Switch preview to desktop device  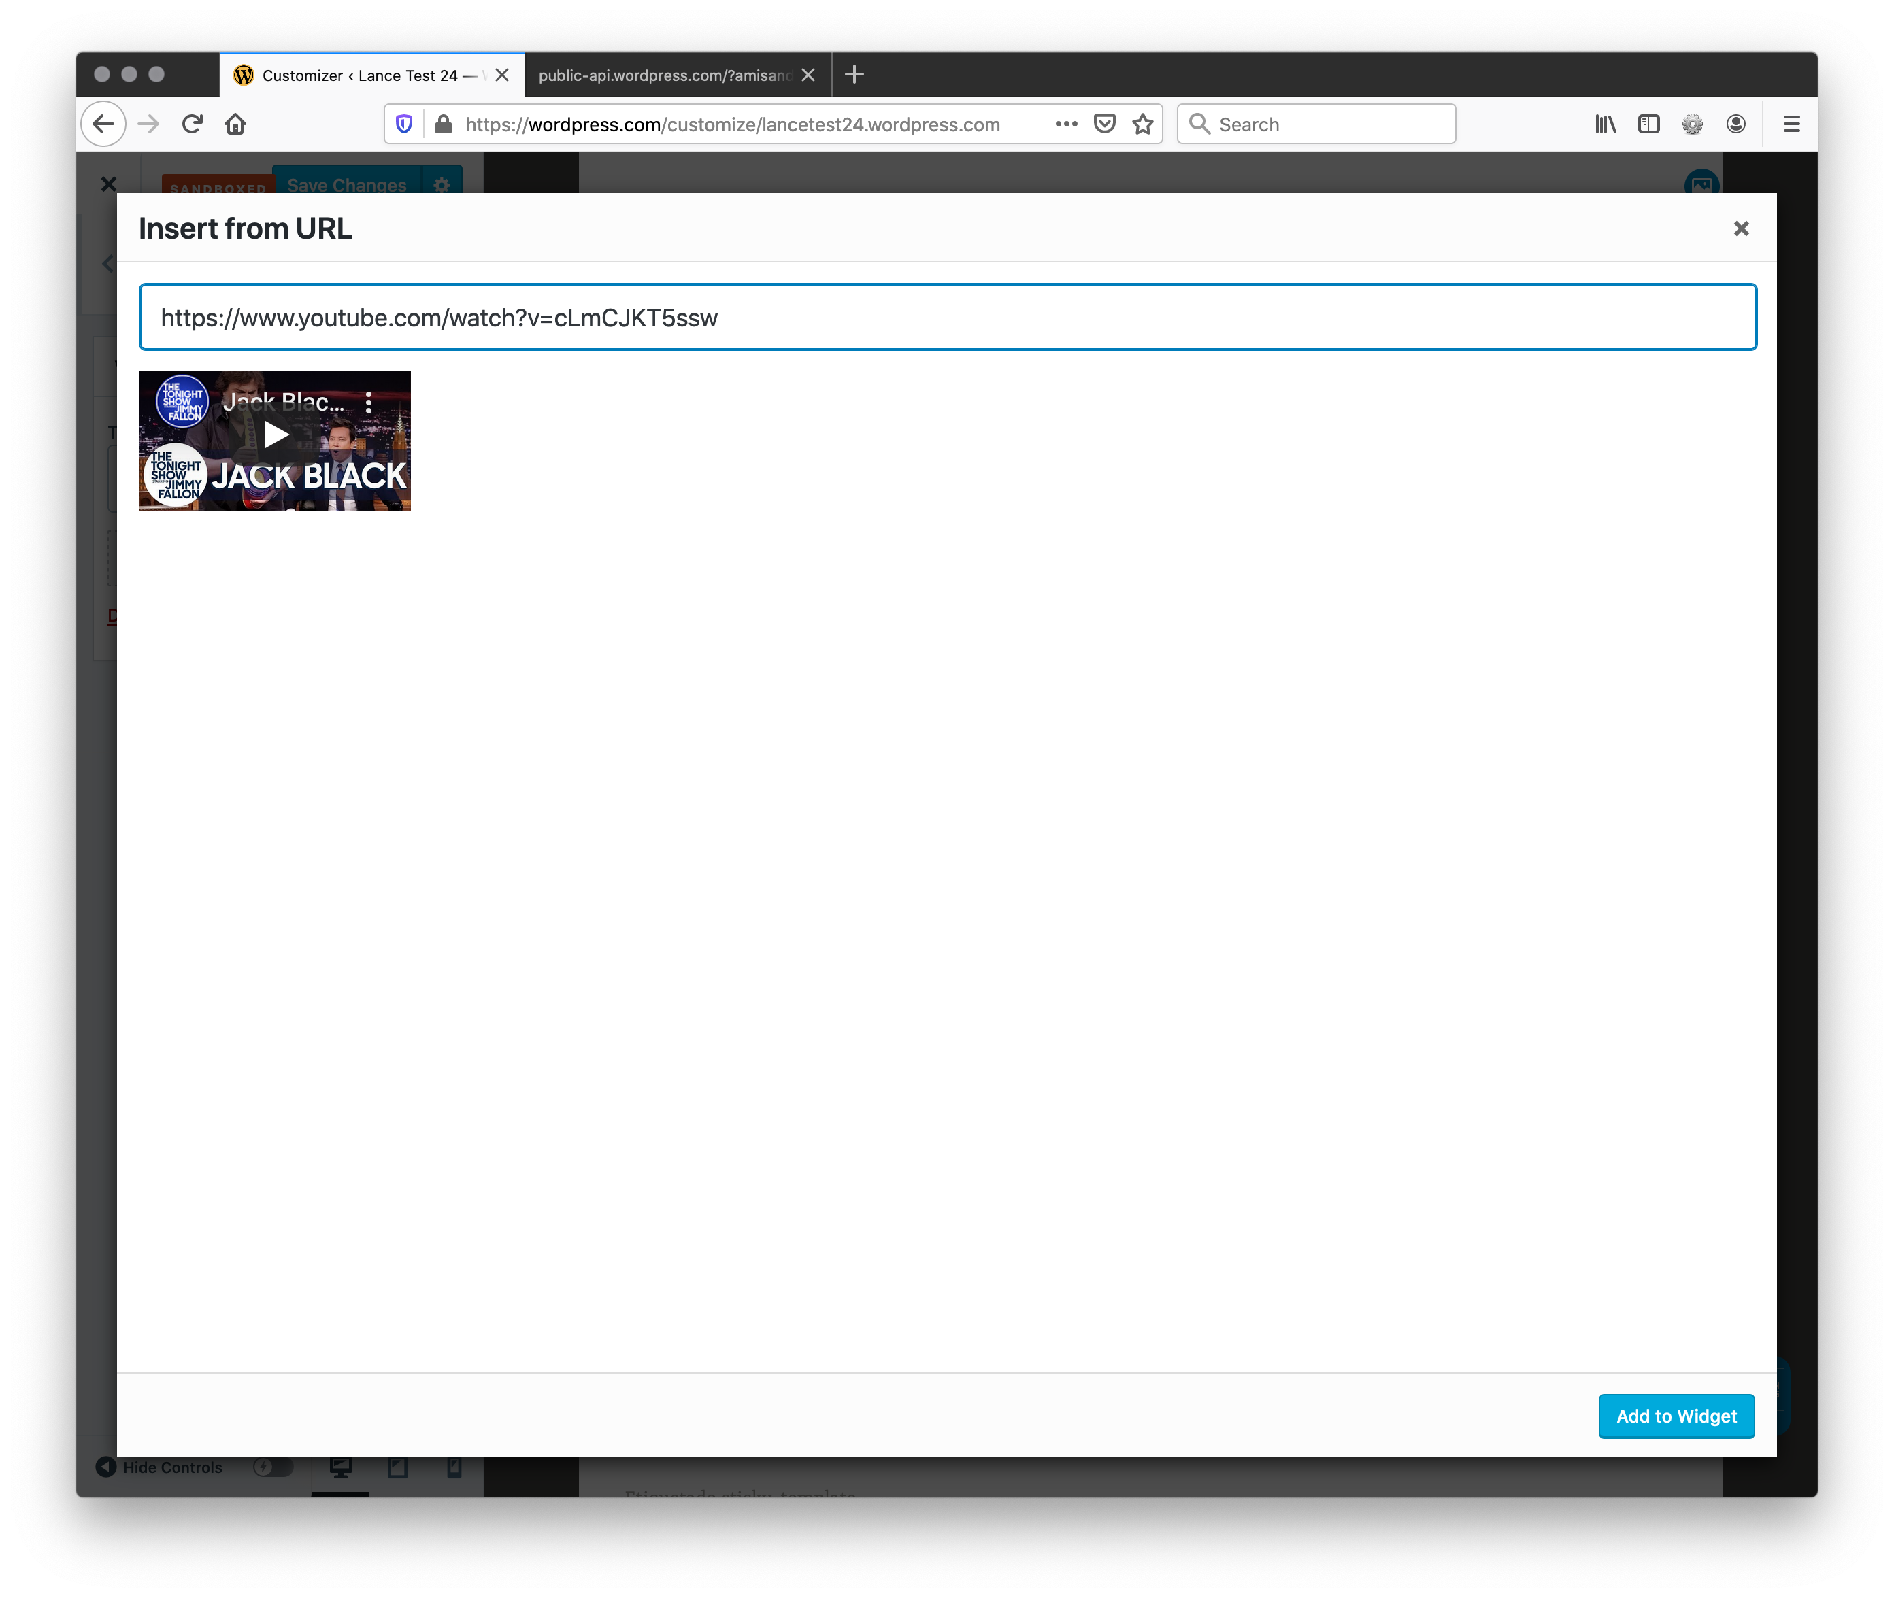coord(341,1467)
